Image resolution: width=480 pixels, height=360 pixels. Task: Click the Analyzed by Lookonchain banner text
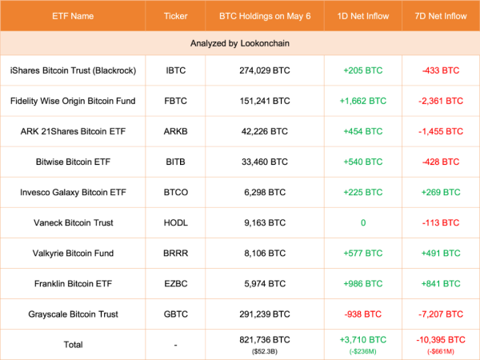tap(240, 42)
